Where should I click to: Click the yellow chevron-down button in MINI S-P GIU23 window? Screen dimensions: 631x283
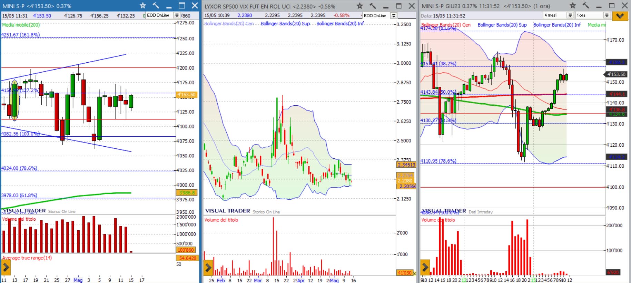pos(620,16)
